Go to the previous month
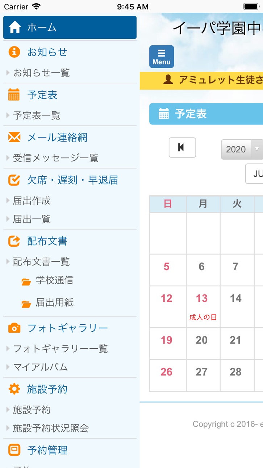Viewport: 263px width, 468px height. [x=182, y=147]
